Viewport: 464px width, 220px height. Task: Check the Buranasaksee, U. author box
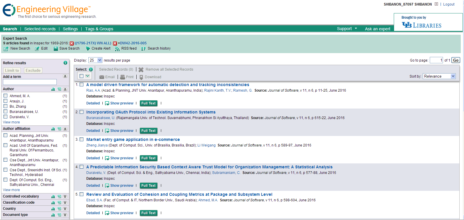5,111
